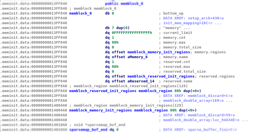Follow the memblock_discard+59 xref

point(211,115)
